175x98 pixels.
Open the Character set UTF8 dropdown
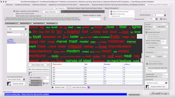pyautogui.click(x=153, y=19)
